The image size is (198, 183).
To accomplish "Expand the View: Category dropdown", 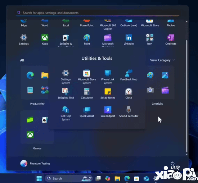I will pos(162,60).
